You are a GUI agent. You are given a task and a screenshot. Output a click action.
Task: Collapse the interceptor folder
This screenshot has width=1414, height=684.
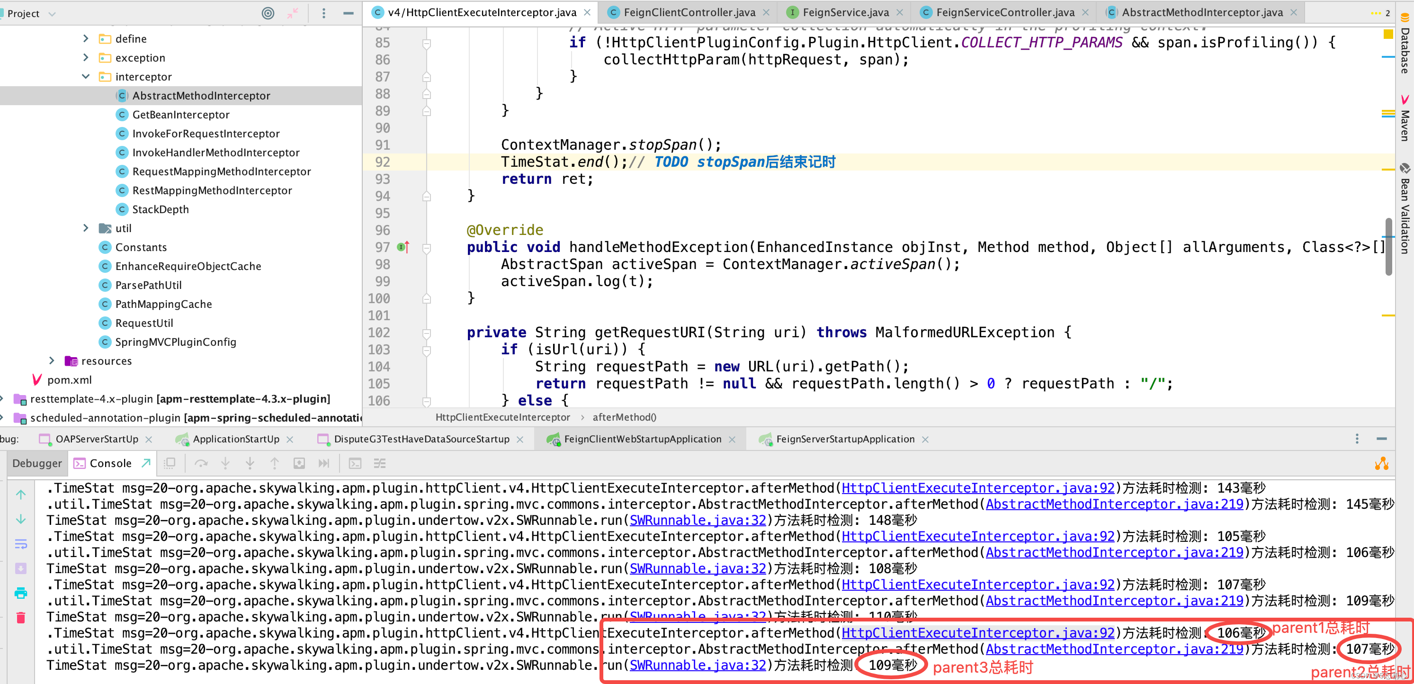(x=86, y=77)
